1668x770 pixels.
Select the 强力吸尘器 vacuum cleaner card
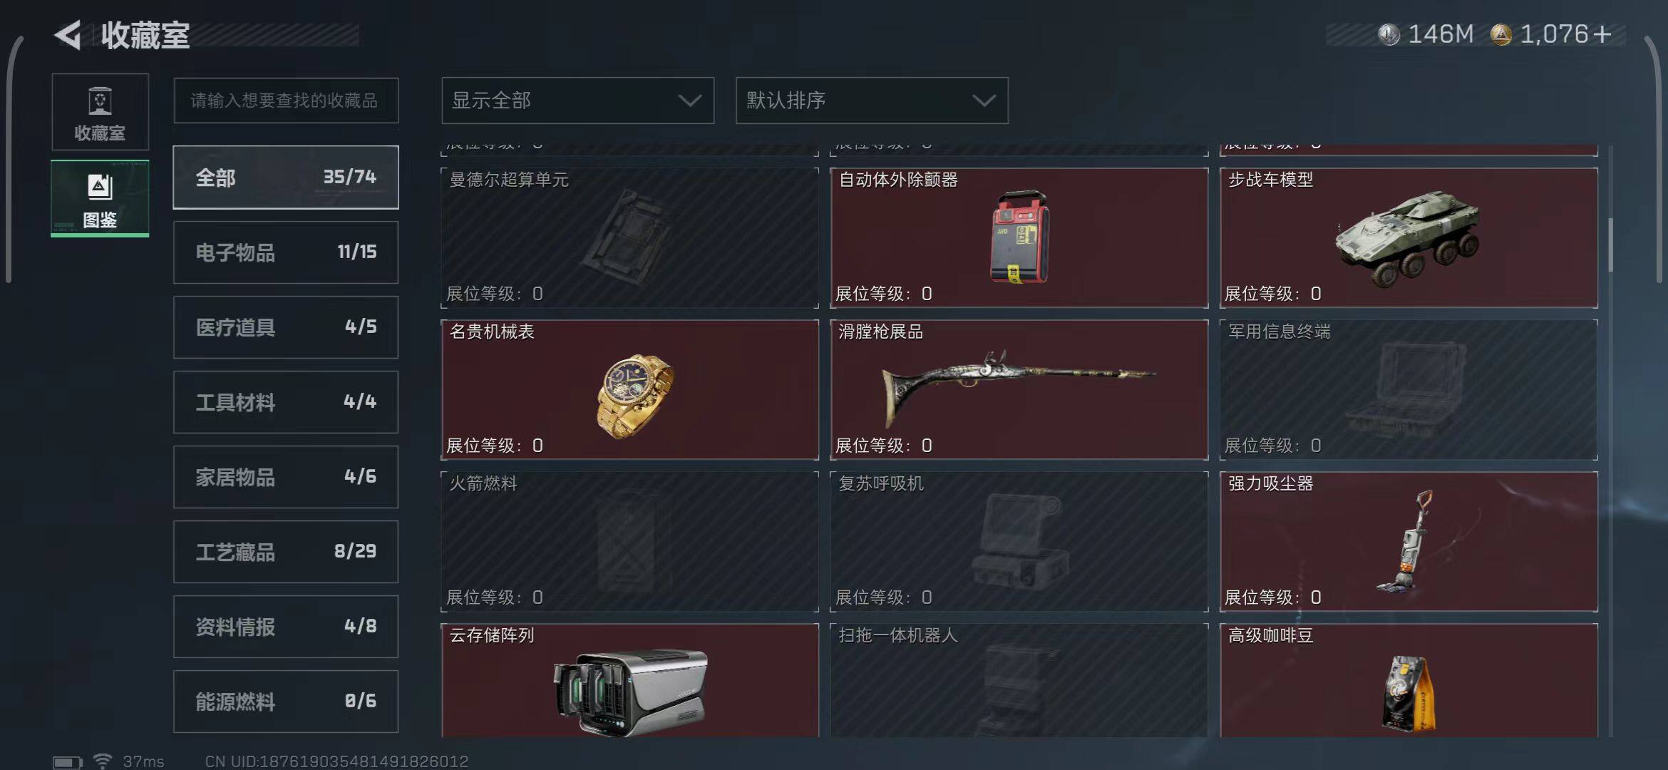tap(1409, 541)
